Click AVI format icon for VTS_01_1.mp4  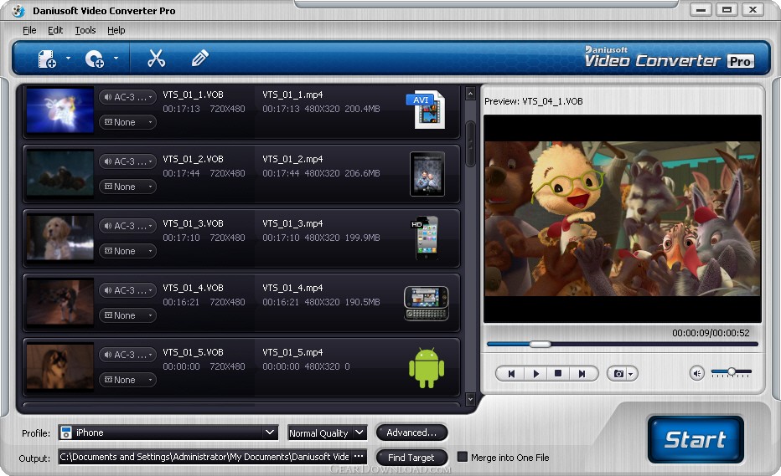pos(426,110)
